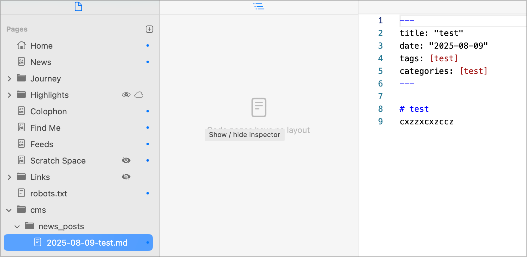The width and height of the screenshot is (527, 257).
Task: Collapse the cms folder
Action: tap(9, 210)
